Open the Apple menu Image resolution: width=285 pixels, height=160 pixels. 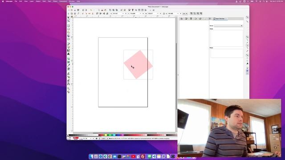[3, 1]
